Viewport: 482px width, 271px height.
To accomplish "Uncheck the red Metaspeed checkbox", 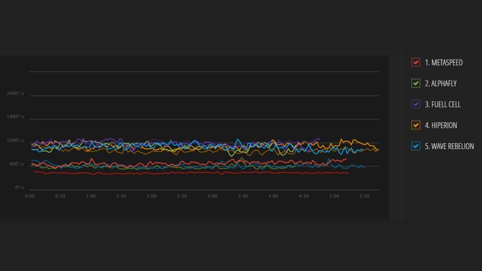I will coord(416,63).
